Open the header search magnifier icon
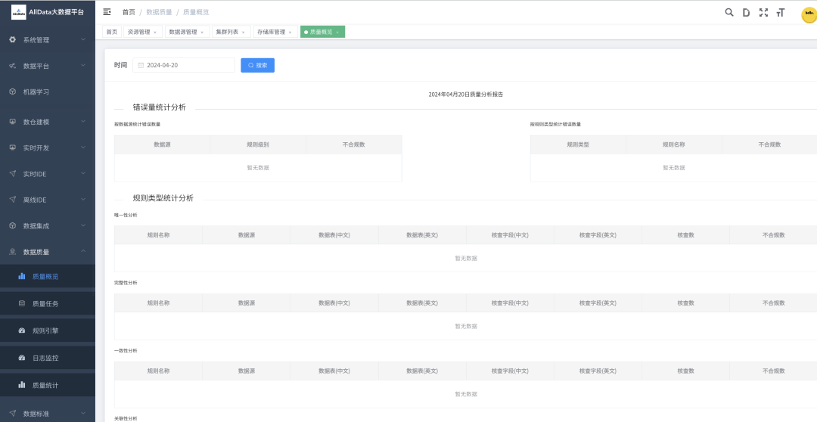The width and height of the screenshot is (817, 422). (729, 12)
